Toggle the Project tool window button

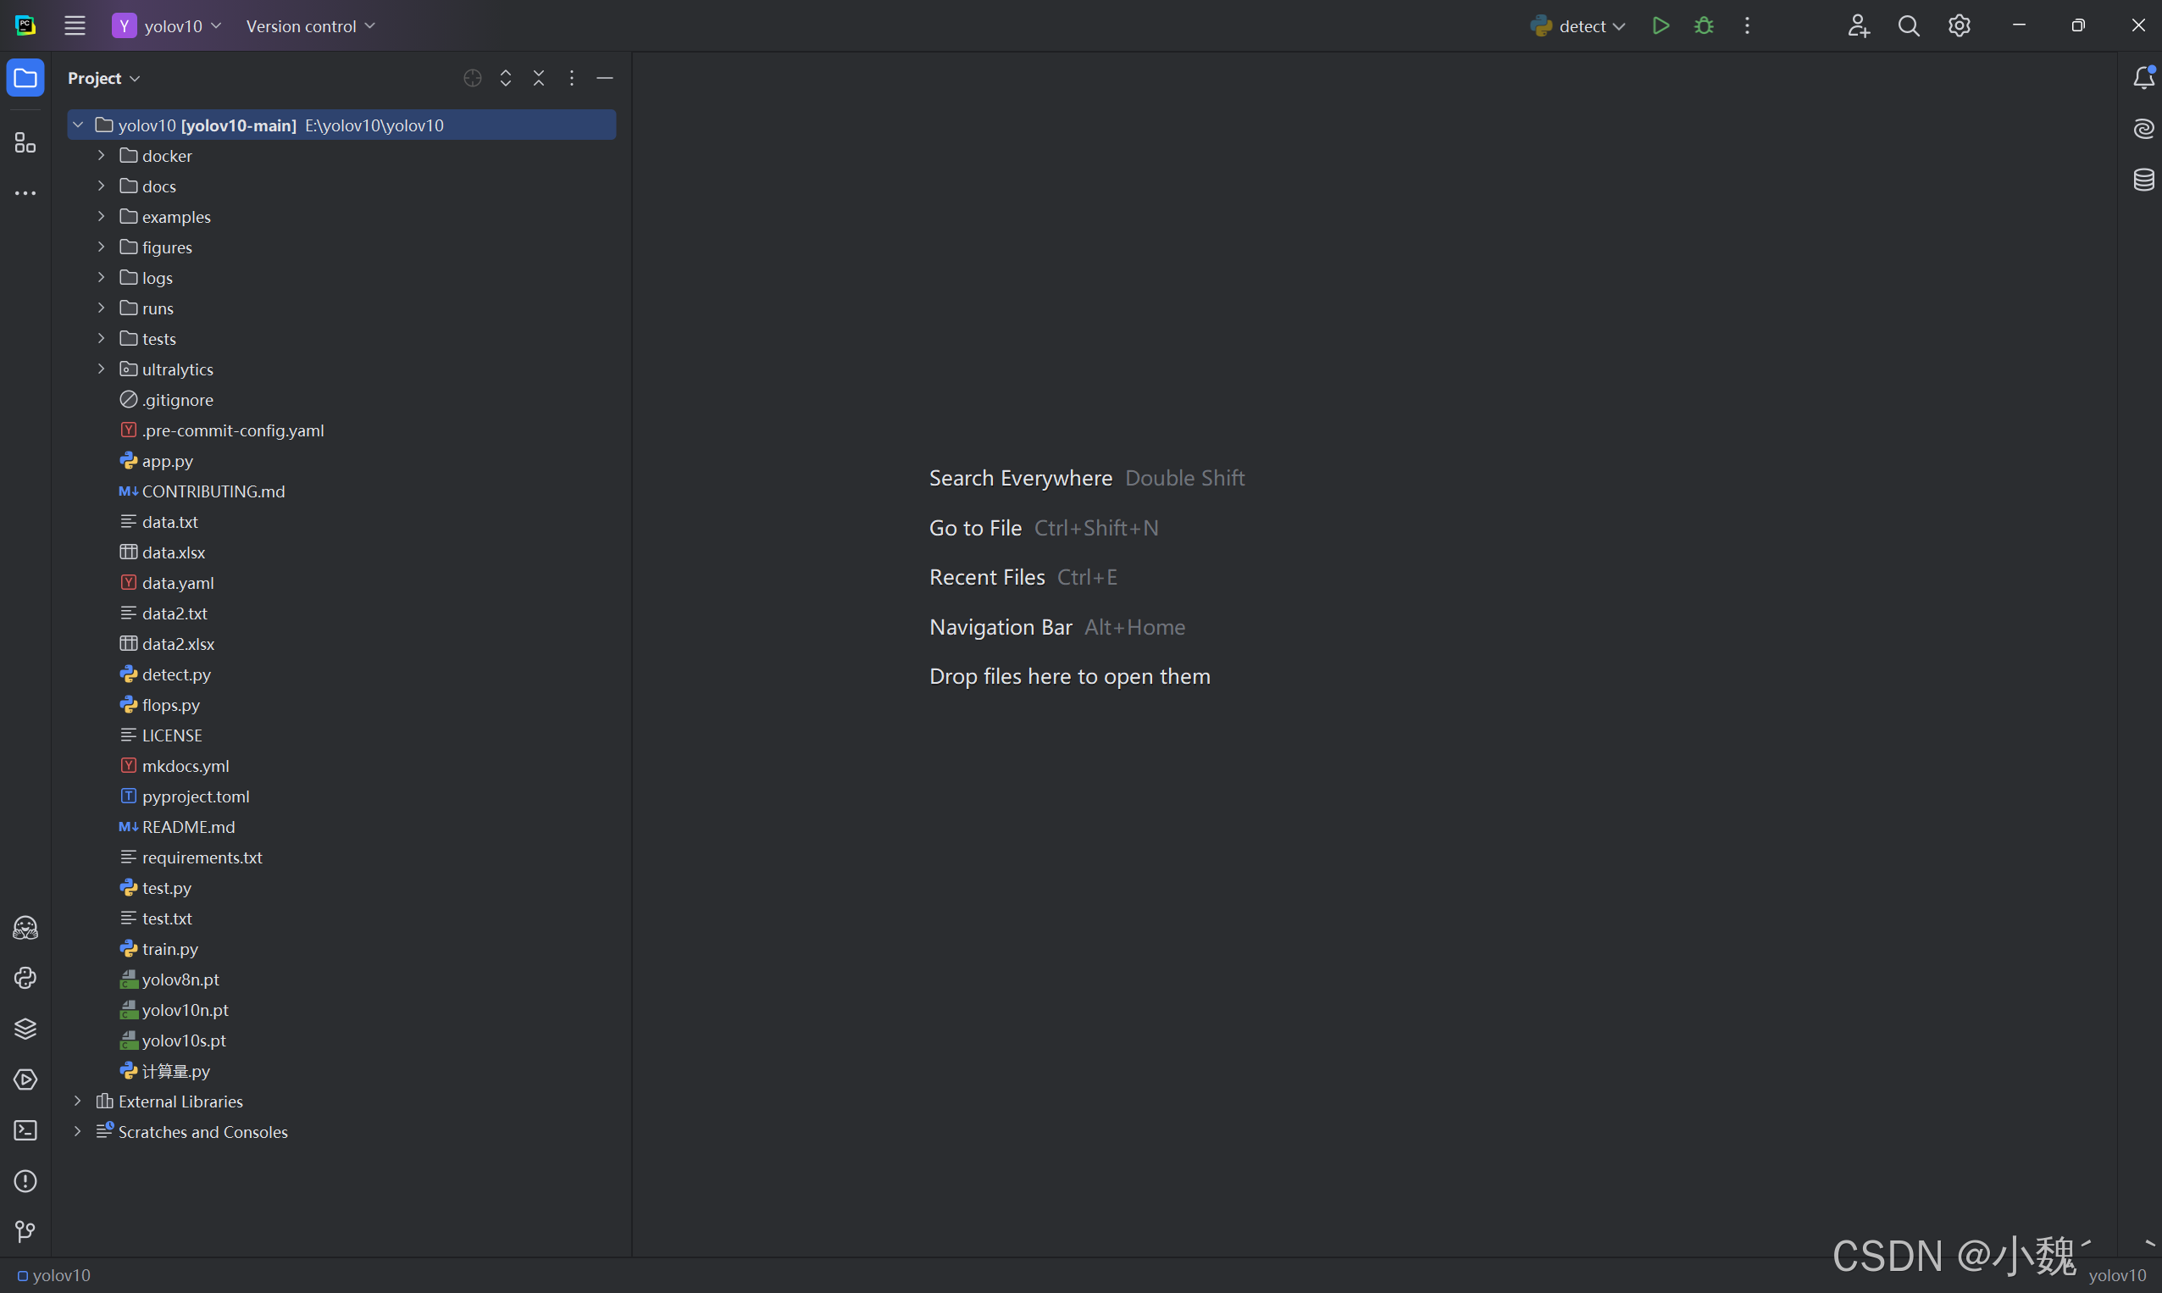pos(25,79)
